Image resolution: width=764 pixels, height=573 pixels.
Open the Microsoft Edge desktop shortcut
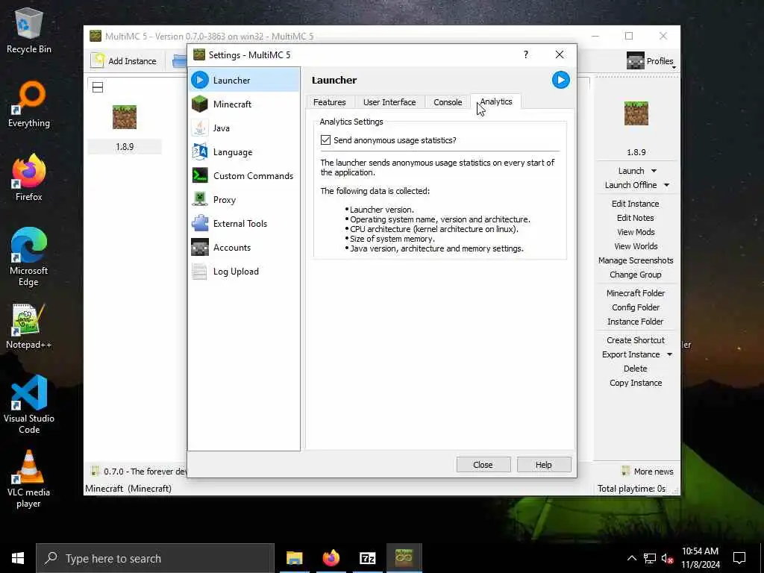click(29, 257)
